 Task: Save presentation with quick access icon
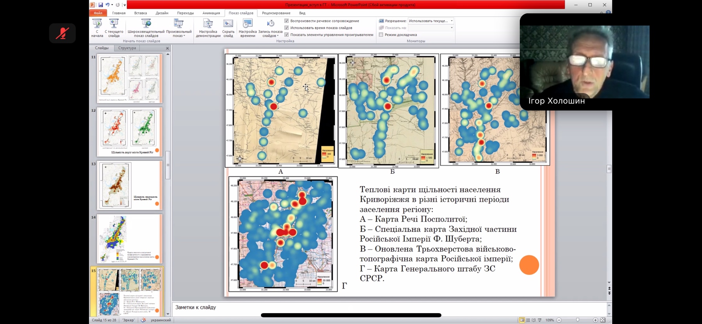101,5
